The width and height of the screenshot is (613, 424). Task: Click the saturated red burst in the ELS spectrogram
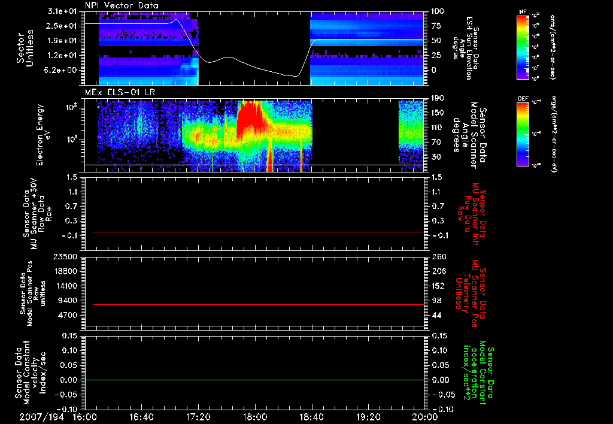(x=250, y=117)
